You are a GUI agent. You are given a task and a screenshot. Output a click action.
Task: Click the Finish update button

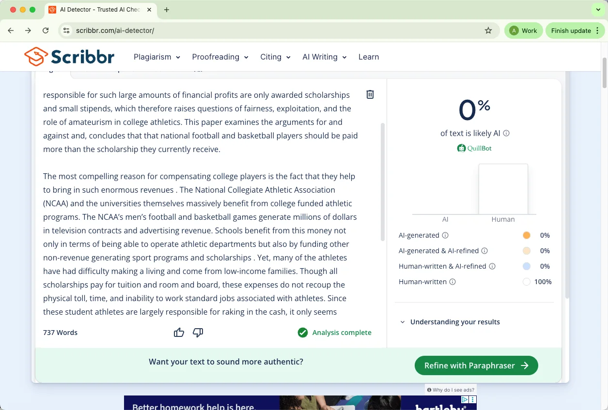pos(571,30)
